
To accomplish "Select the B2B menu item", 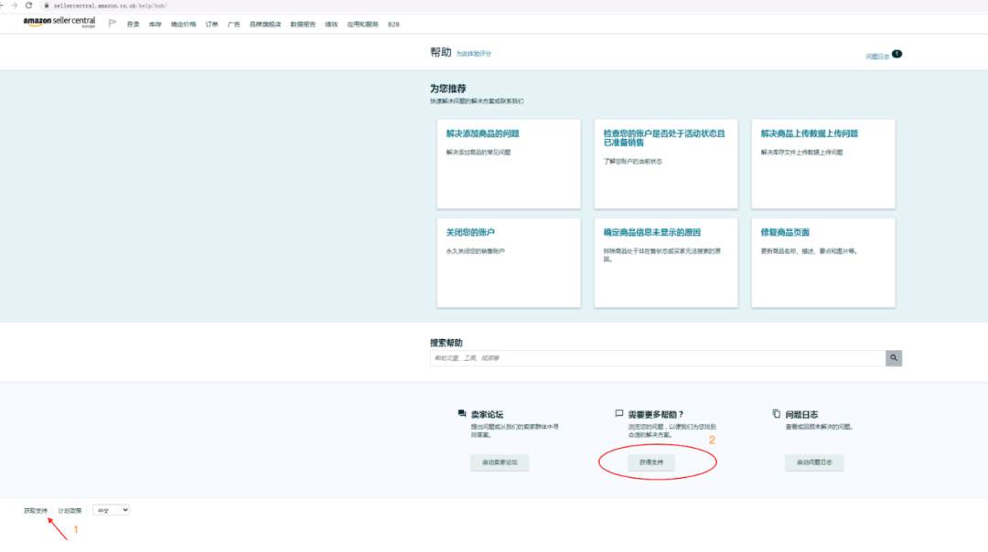I will tap(393, 25).
